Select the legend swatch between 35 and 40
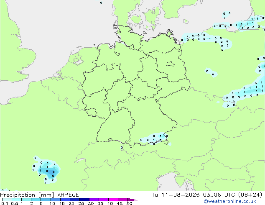This screenshot has width=265, height=205. tap(103, 200)
